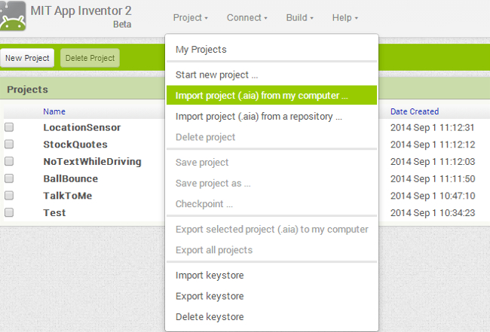The width and height of the screenshot is (490, 332).
Task: Sort projects by the Name column header
Action: [54, 111]
